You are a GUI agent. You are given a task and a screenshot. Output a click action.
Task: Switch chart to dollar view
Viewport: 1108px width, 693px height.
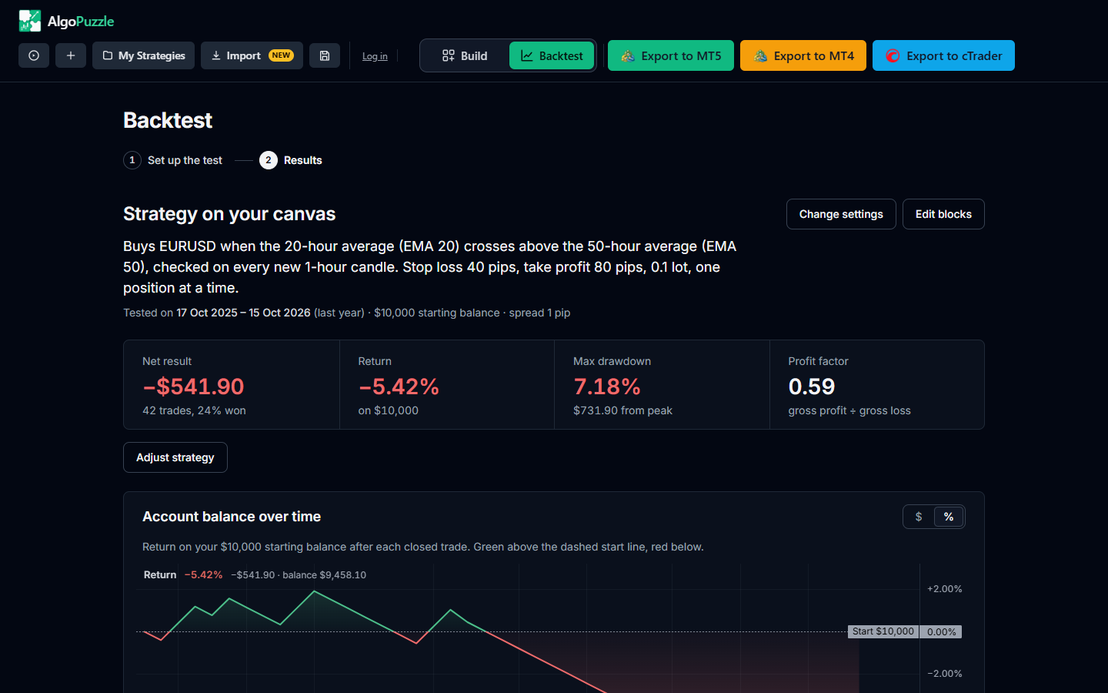click(919, 517)
